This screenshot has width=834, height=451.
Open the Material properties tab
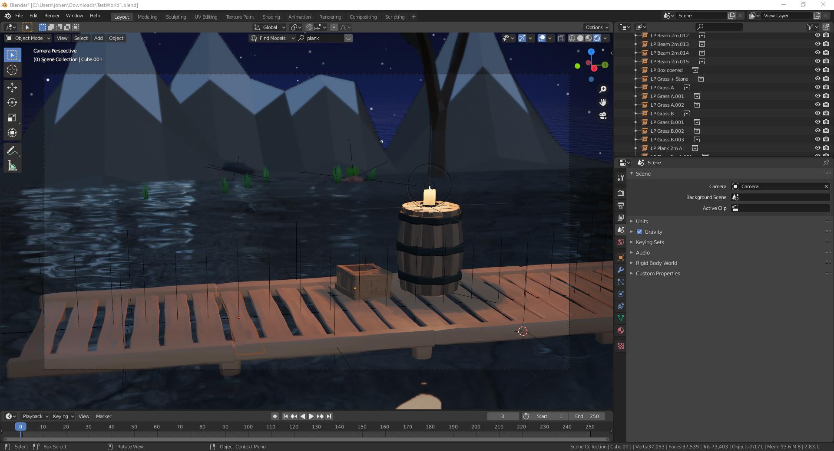[x=620, y=330]
